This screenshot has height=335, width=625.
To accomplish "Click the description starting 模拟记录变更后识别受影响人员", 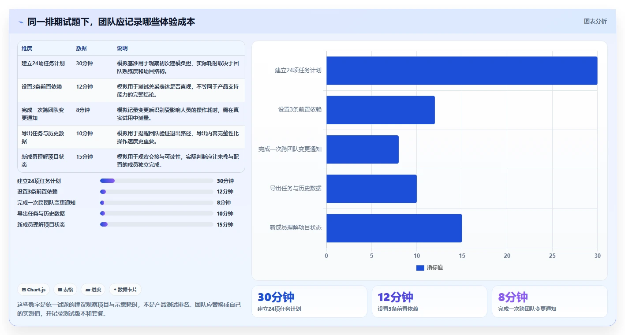I will pos(178,114).
